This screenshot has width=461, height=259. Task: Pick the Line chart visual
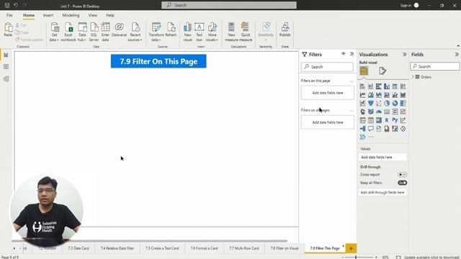[x=362, y=95]
